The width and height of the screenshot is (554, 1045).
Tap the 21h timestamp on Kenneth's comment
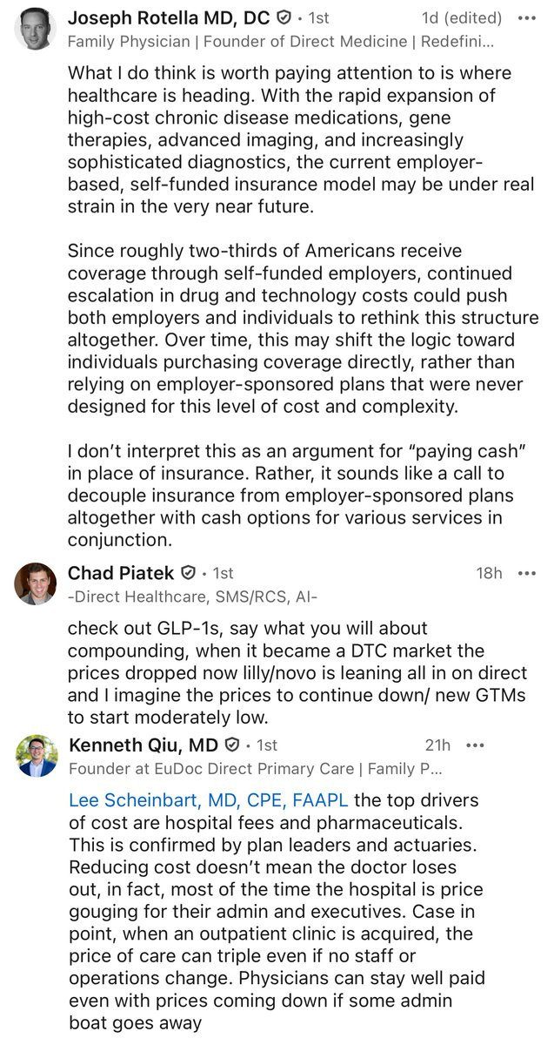438,745
